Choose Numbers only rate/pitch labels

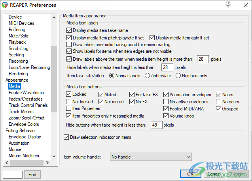178,76
